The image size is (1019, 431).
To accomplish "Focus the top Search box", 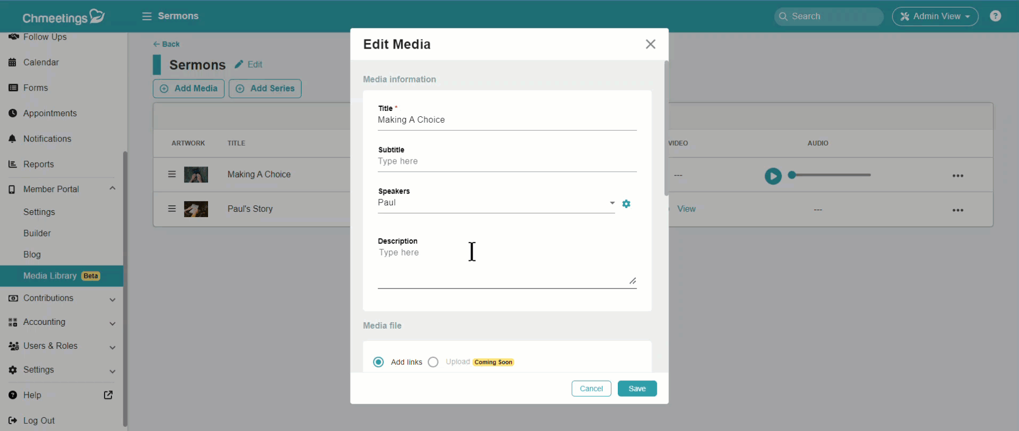I will [x=829, y=17].
